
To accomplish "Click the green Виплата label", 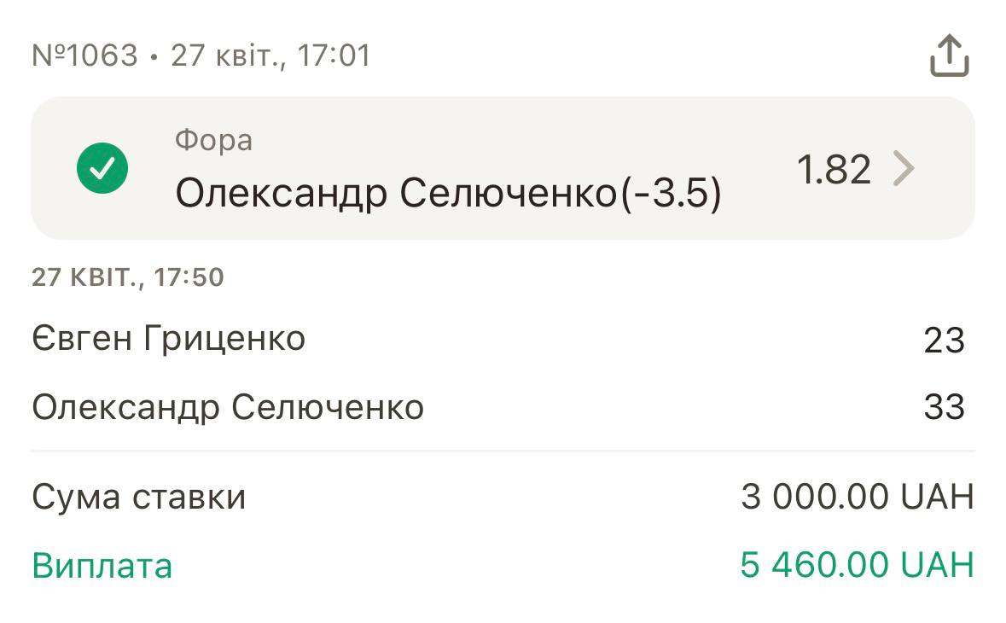I will tap(102, 566).
